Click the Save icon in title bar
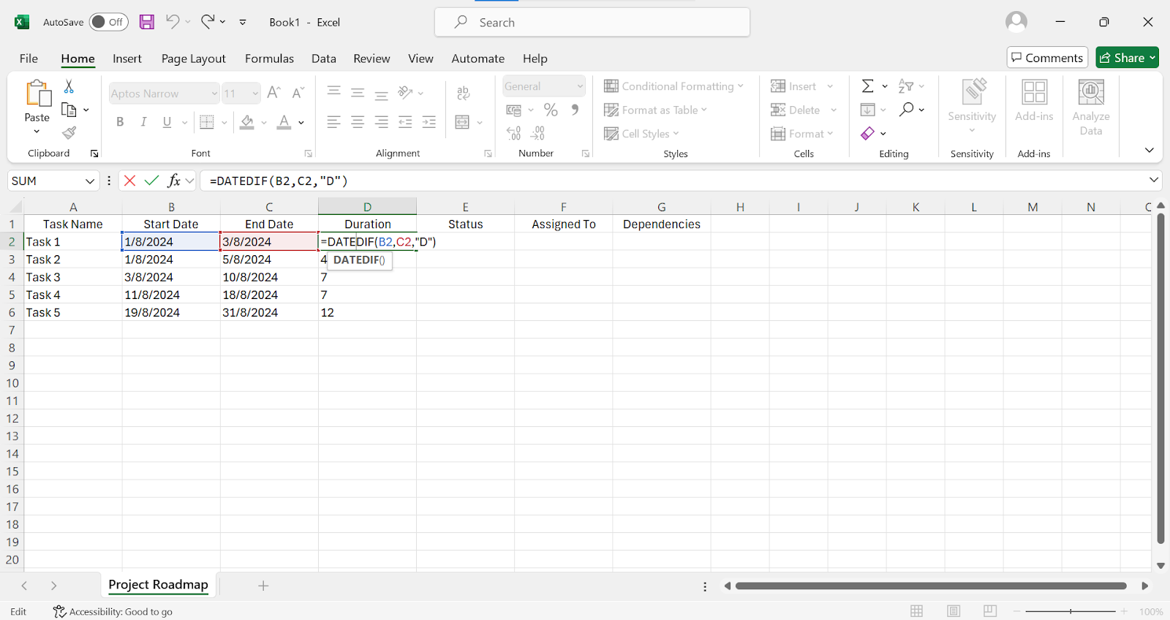This screenshot has width=1170, height=620. [x=147, y=22]
